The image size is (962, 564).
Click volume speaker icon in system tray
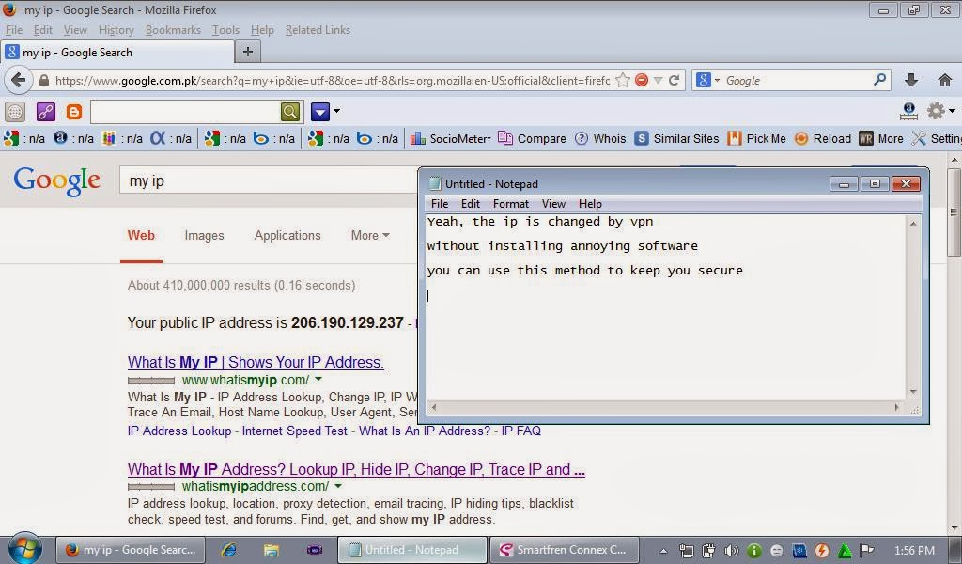tap(731, 551)
